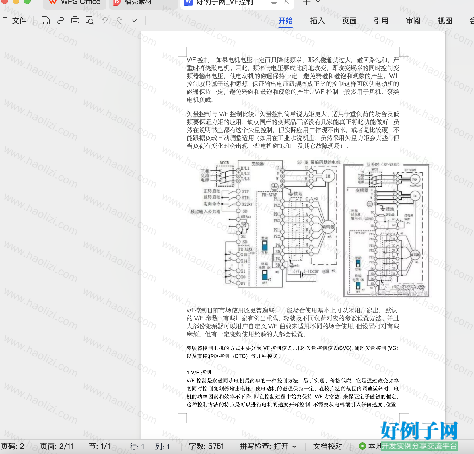Switch to the 开始 ribbon tab
Screen dimensions: 474x454
[285, 21]
